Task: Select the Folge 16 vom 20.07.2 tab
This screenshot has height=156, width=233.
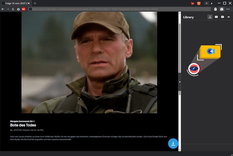Action: click(x=16, y=3)
